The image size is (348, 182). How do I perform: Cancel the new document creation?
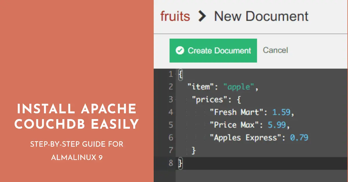275,50
